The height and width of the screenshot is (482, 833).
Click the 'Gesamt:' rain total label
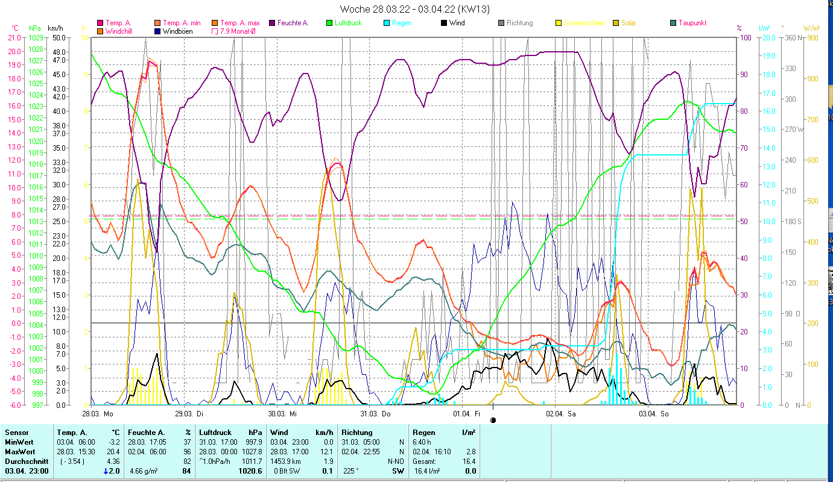[425, 461]
